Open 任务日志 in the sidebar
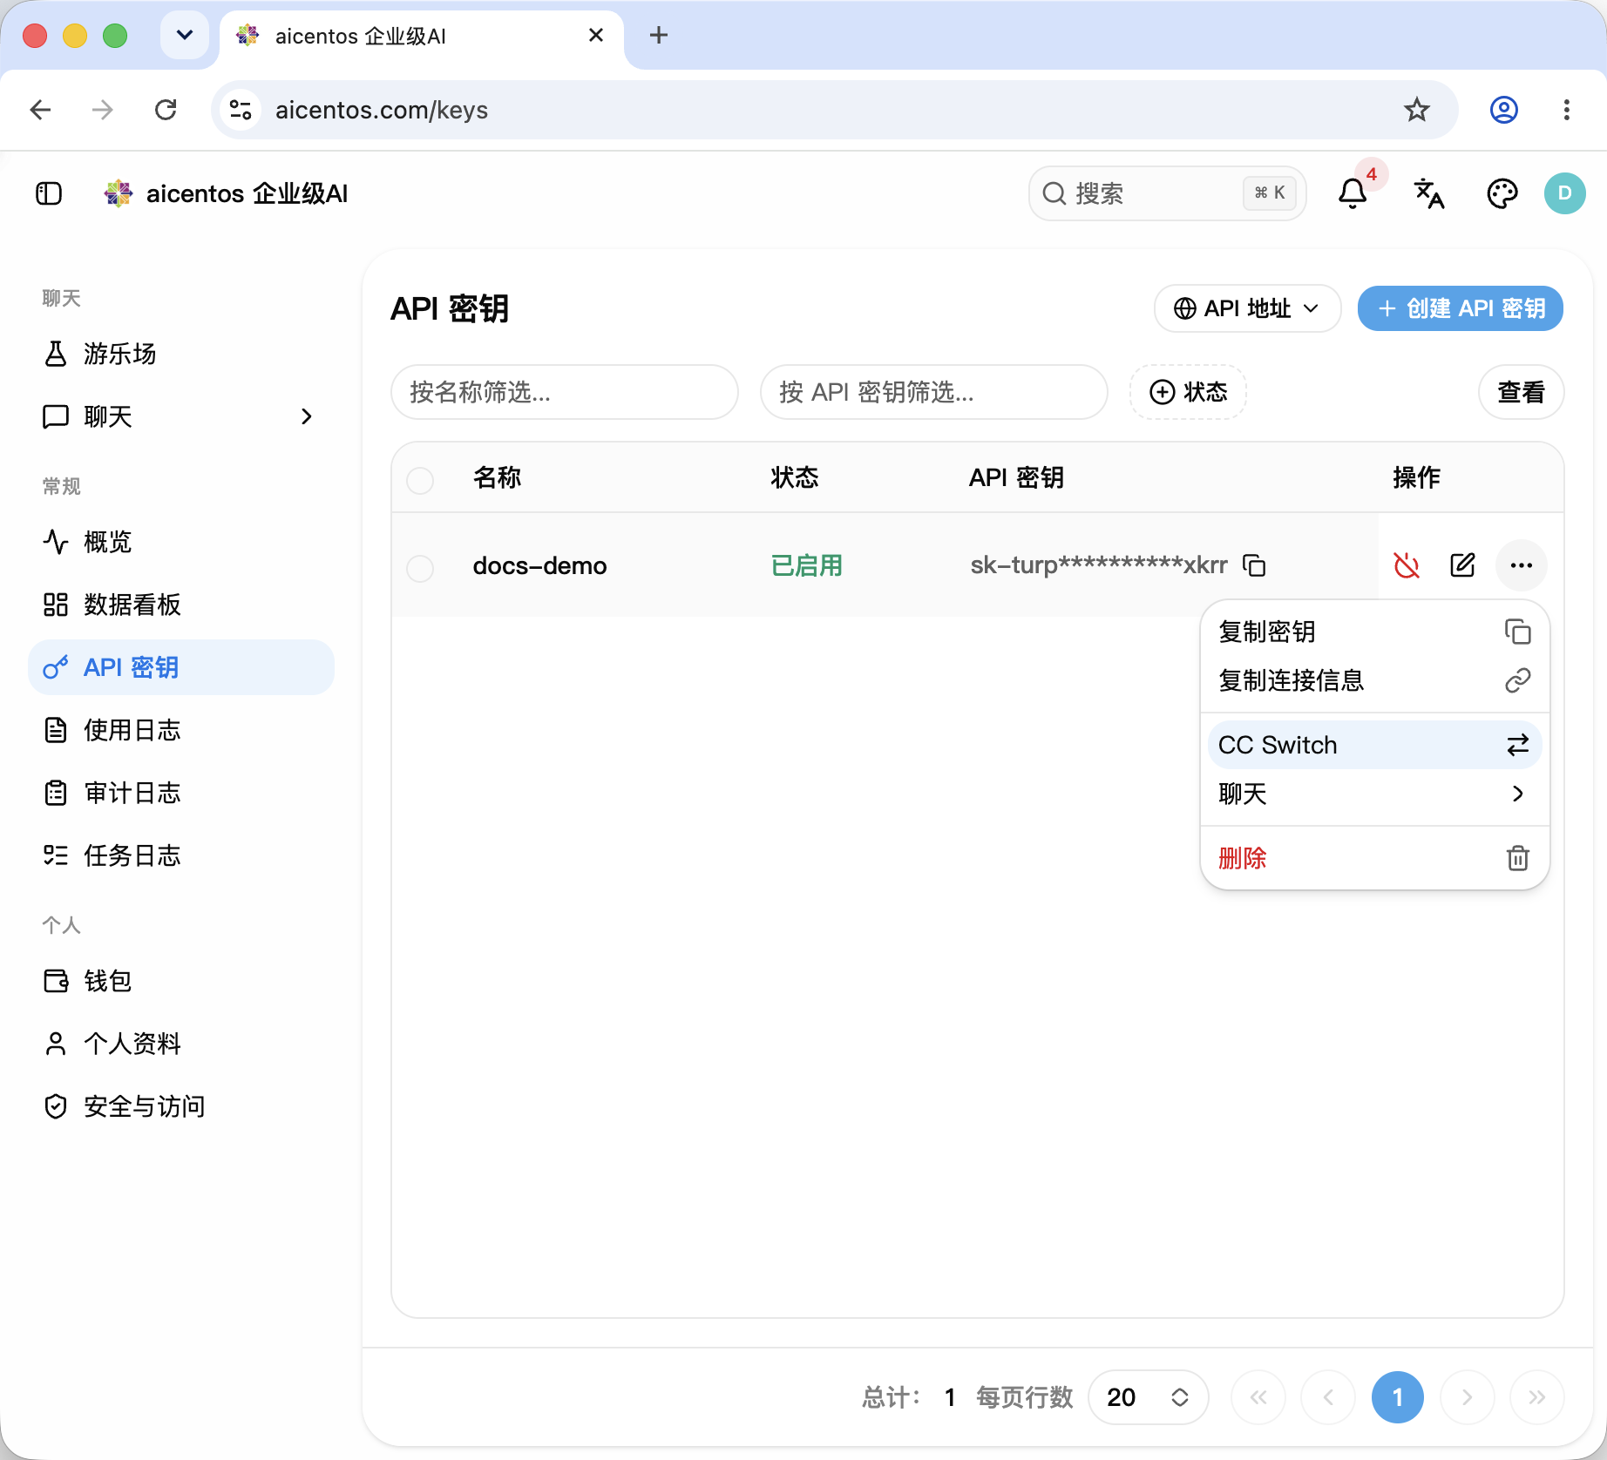Screen dimensions: 1607x1460 point(181,855)
